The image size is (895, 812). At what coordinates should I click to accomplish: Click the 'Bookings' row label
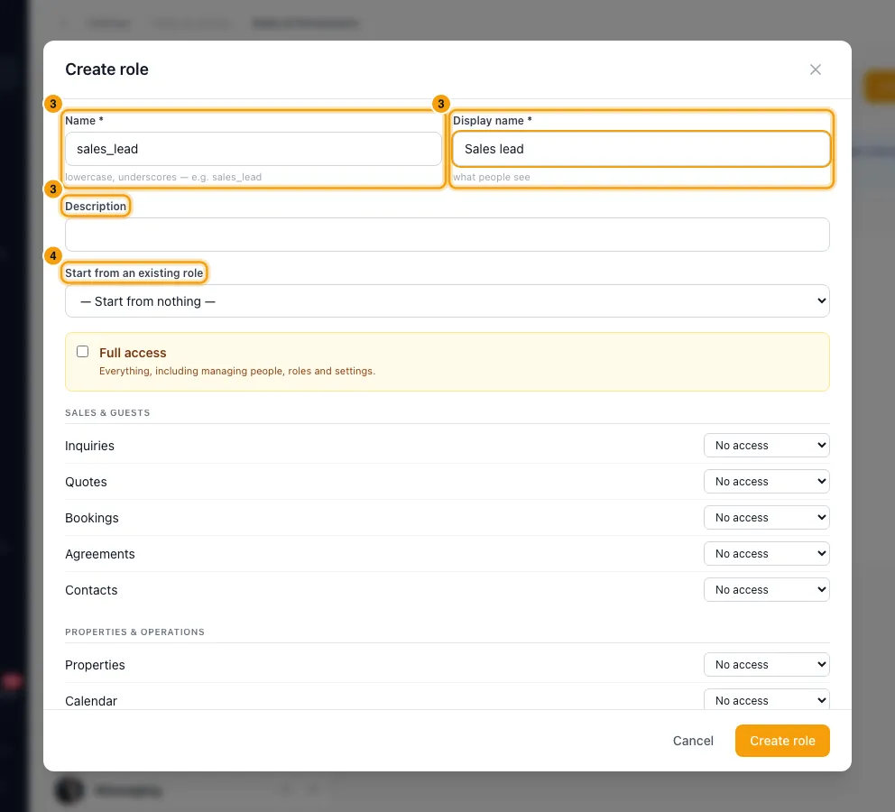pos(92,518)
